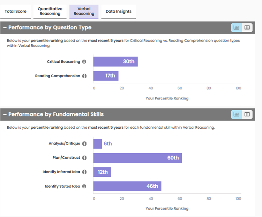
Task: Click the Plan/Construct 60th percentile bar
Action: [137, 158]
